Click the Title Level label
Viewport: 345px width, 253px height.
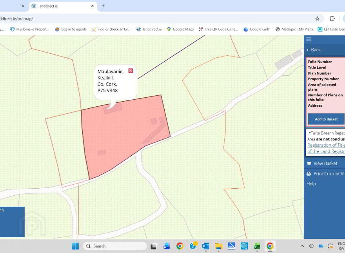click(x=317, y=67)
